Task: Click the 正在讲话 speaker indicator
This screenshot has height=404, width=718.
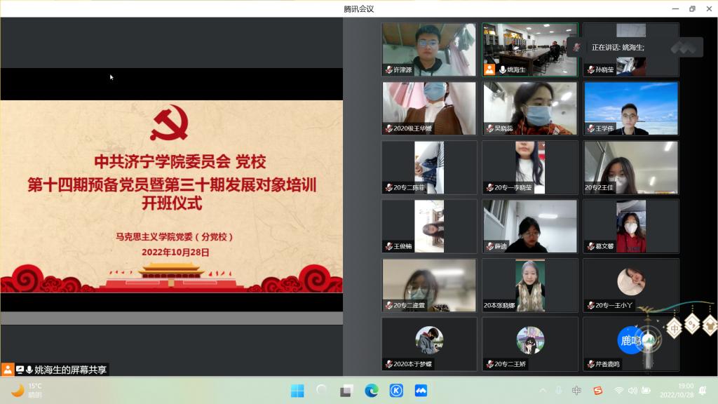Action: coord(617,47)
